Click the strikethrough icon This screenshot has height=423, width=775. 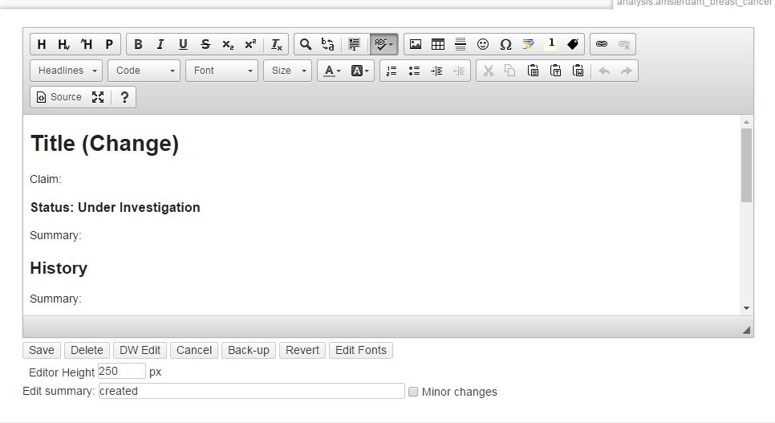[205, 44]
